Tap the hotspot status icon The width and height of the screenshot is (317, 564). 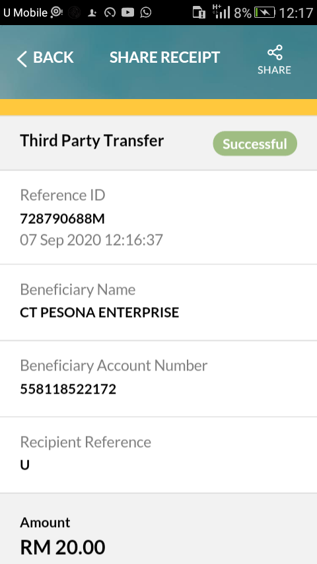coord(57,13)
